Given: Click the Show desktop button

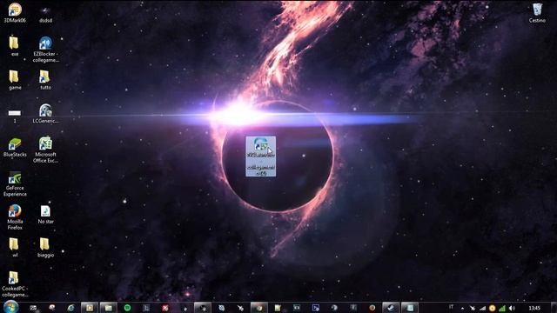Looking at the screenshot, I should click(554, 308).
